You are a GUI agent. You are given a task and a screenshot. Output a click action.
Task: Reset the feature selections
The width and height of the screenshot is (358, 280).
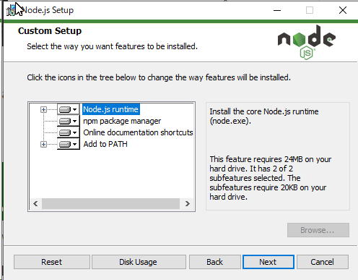[52, 262]
